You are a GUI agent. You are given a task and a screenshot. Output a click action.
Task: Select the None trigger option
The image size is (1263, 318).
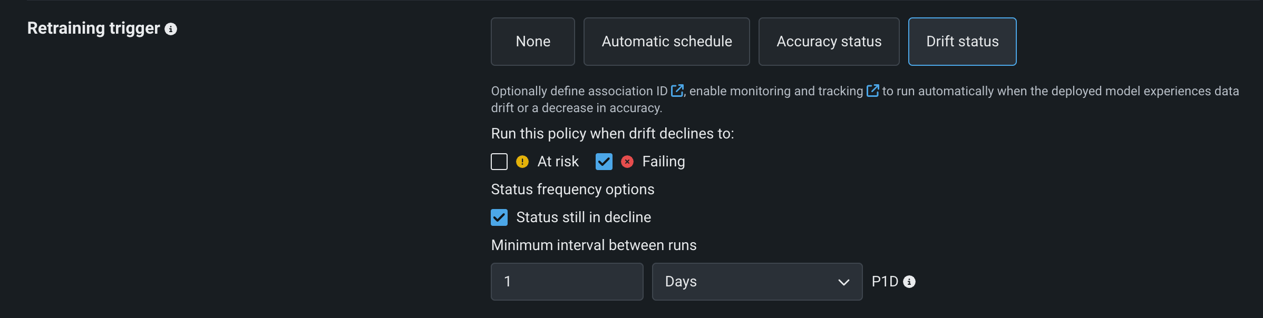click(532, 42)
